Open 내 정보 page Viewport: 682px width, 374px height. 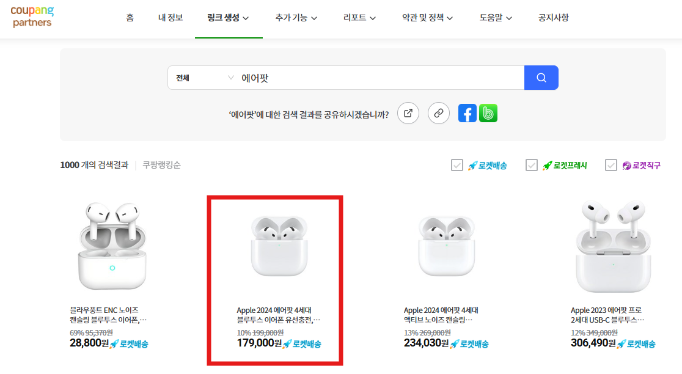[170, 18]
